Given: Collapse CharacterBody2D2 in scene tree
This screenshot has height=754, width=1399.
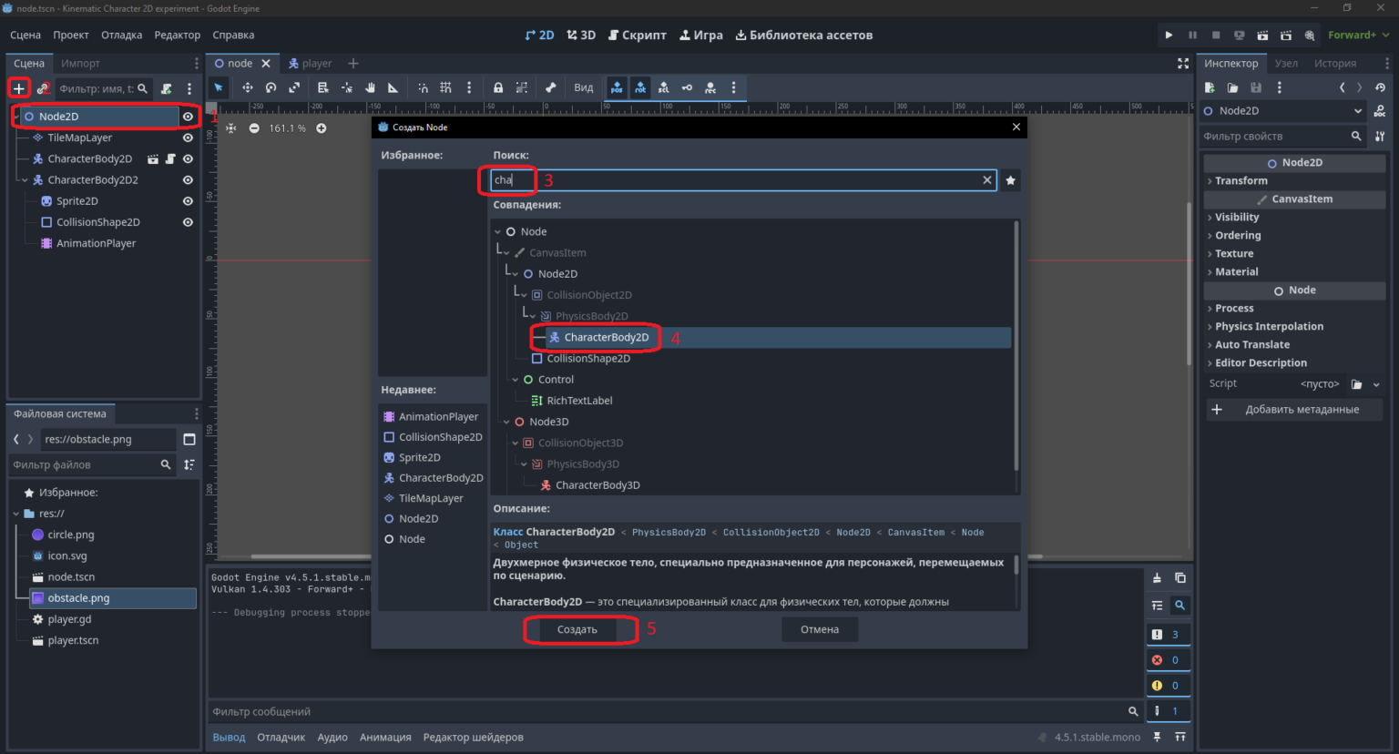Looking at the screenshot, I should (x=25, y=180).
